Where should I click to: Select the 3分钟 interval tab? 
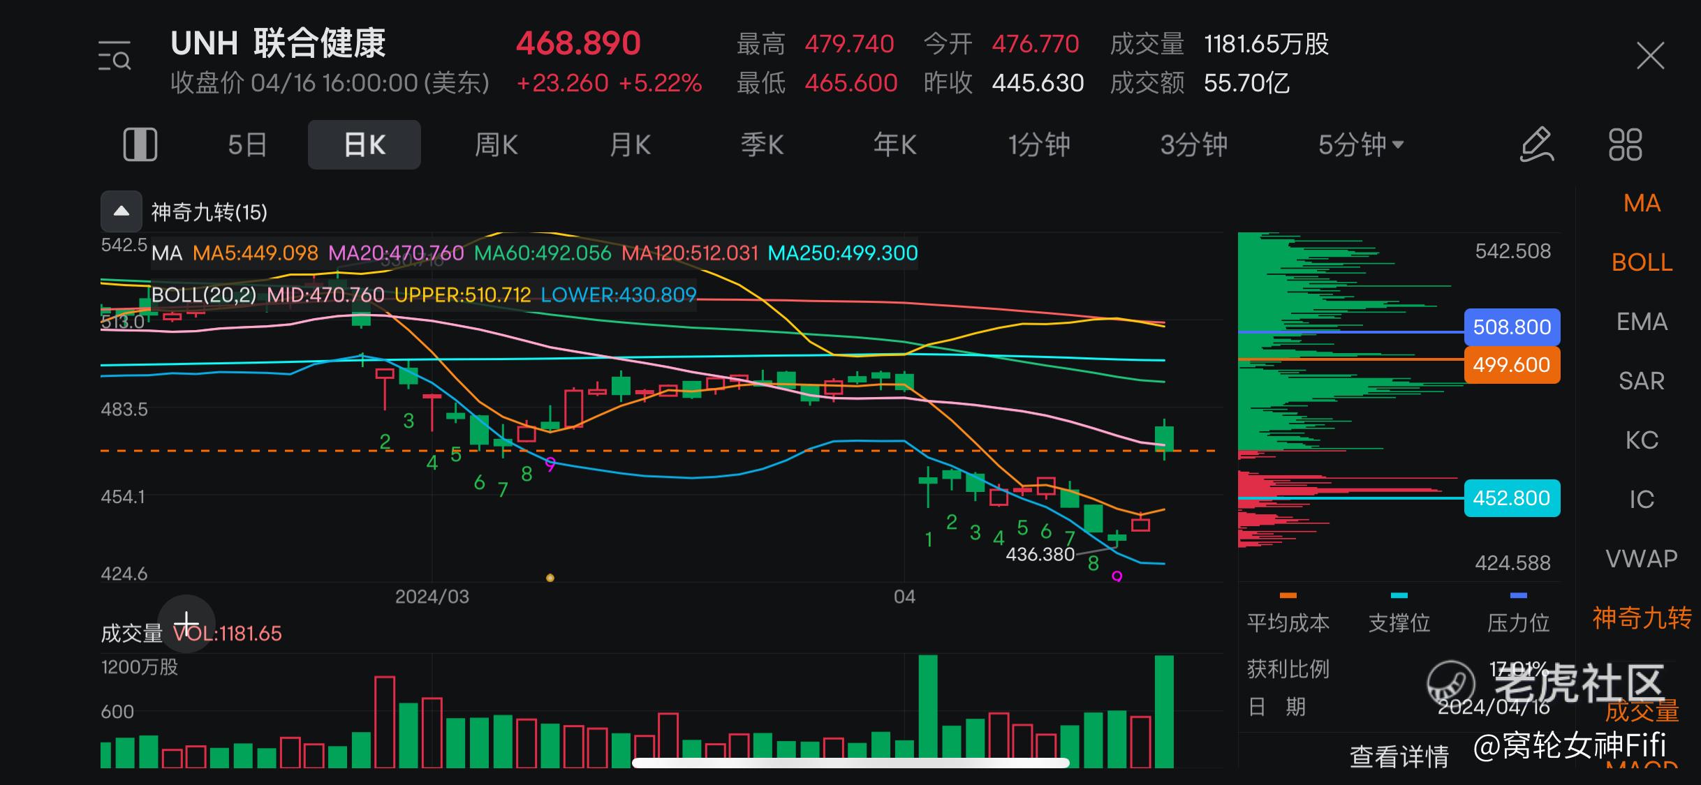(1193, 145)
